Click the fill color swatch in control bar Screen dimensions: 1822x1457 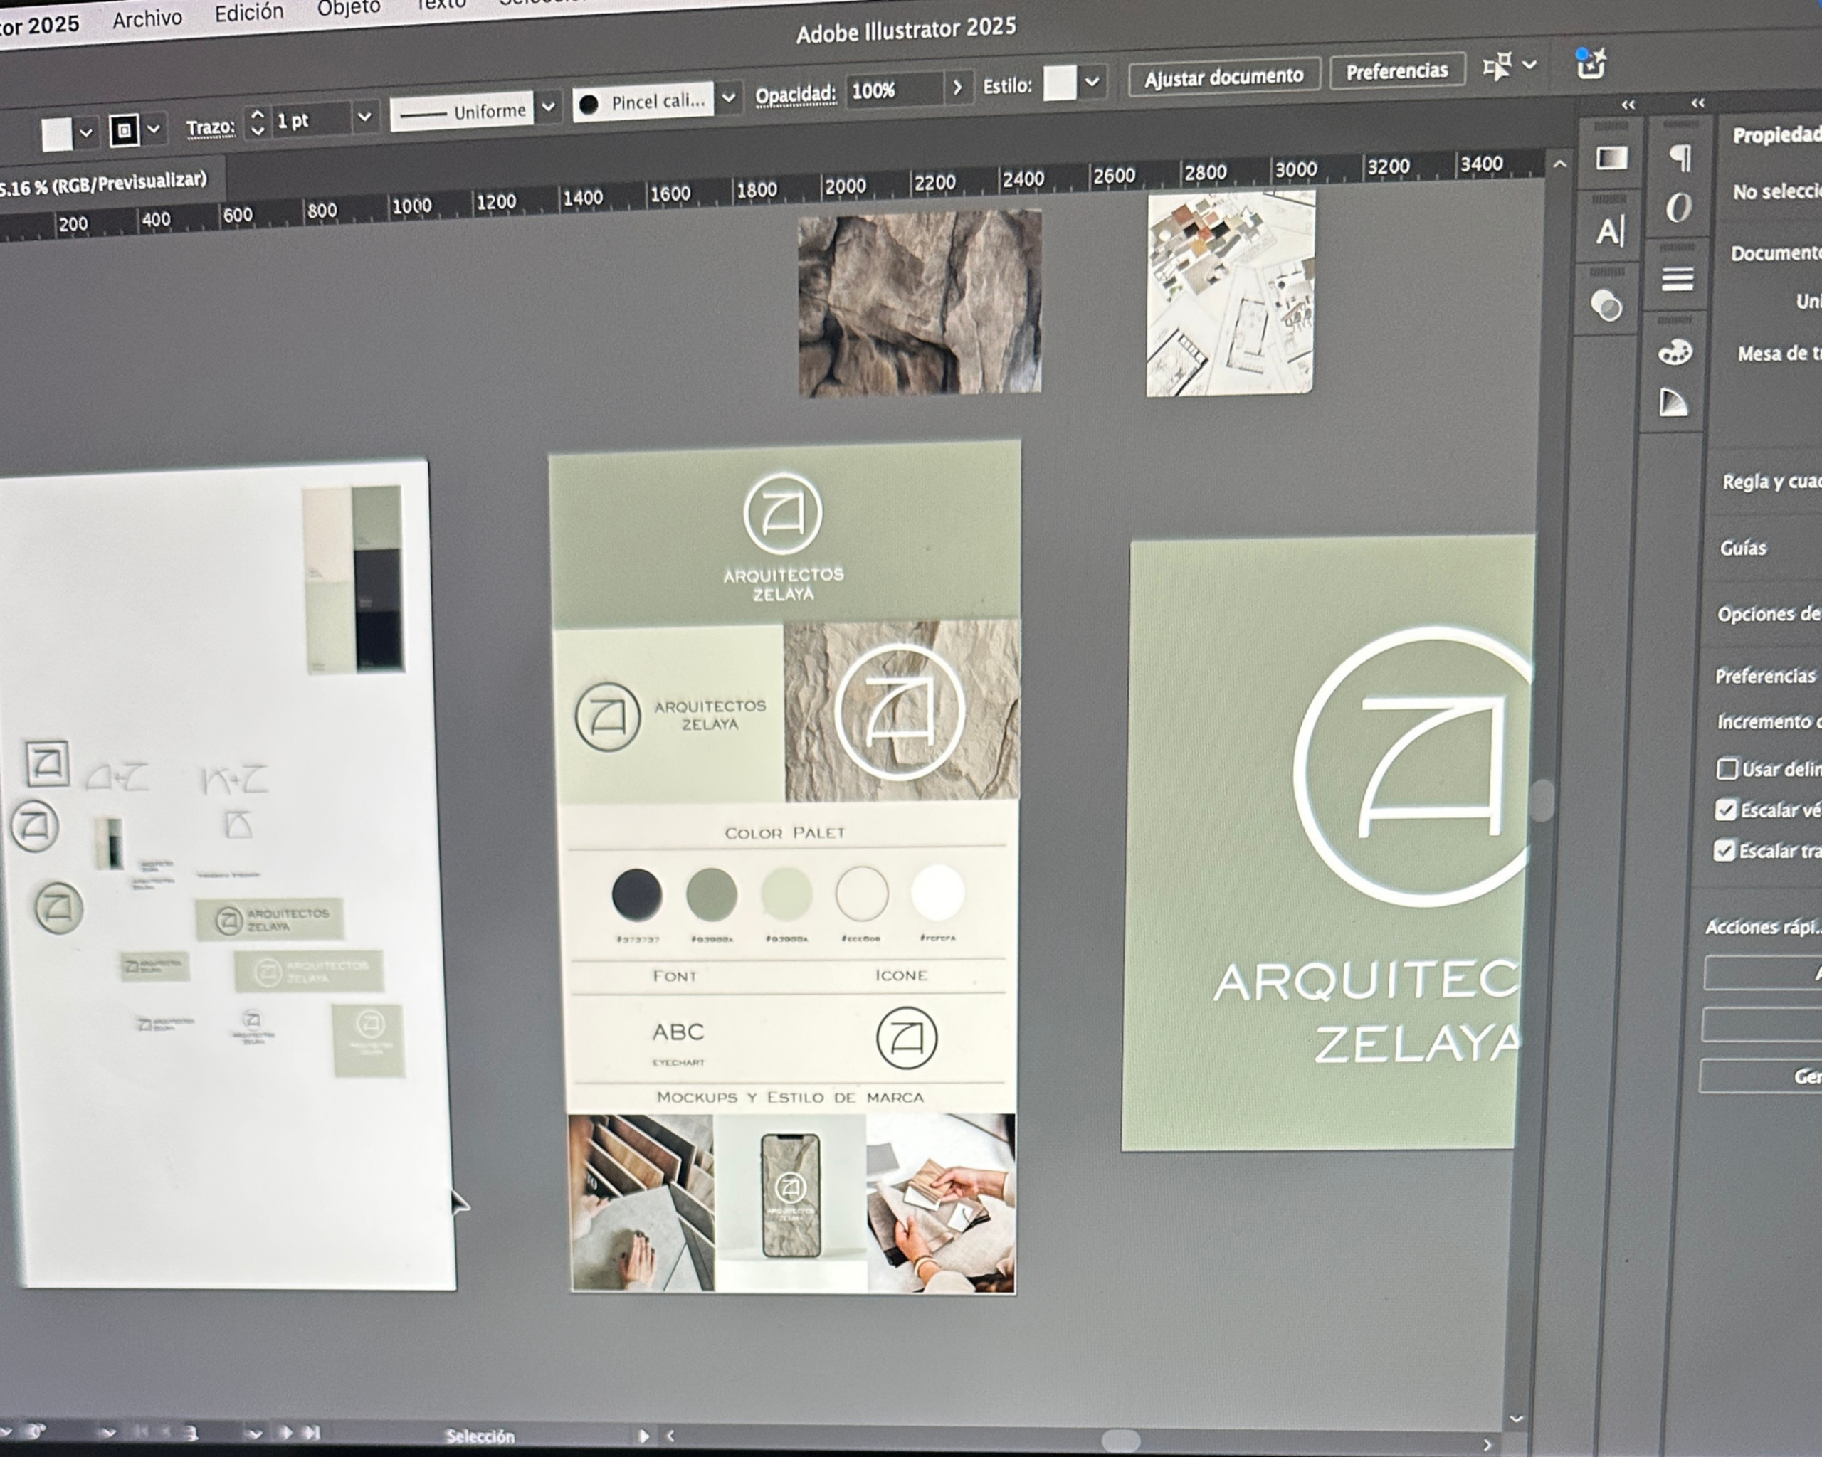tap(58, 134)
